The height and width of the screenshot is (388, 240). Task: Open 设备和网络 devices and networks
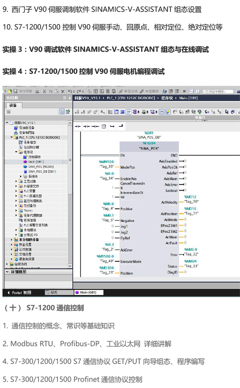click(x=24, y=132)
